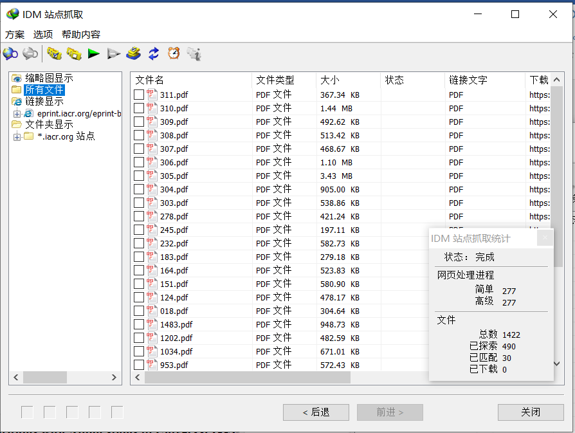The width and height of the screenshot is (575, 433).
Task: Click the tree panel scroll-left arrow
Action: (x=16, y=377)
